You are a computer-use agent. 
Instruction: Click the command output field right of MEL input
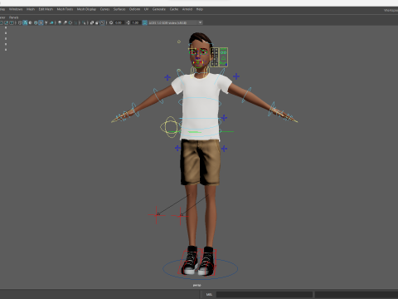click(x=357, y=294)
